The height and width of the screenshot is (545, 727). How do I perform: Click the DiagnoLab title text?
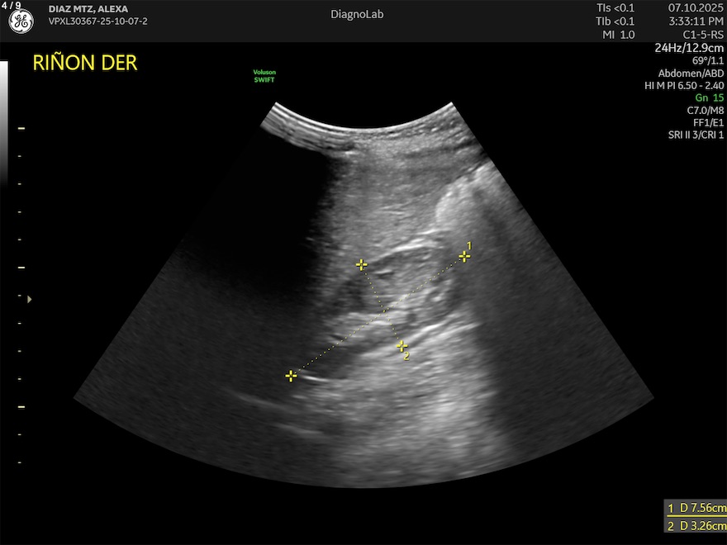pos(357,14)
